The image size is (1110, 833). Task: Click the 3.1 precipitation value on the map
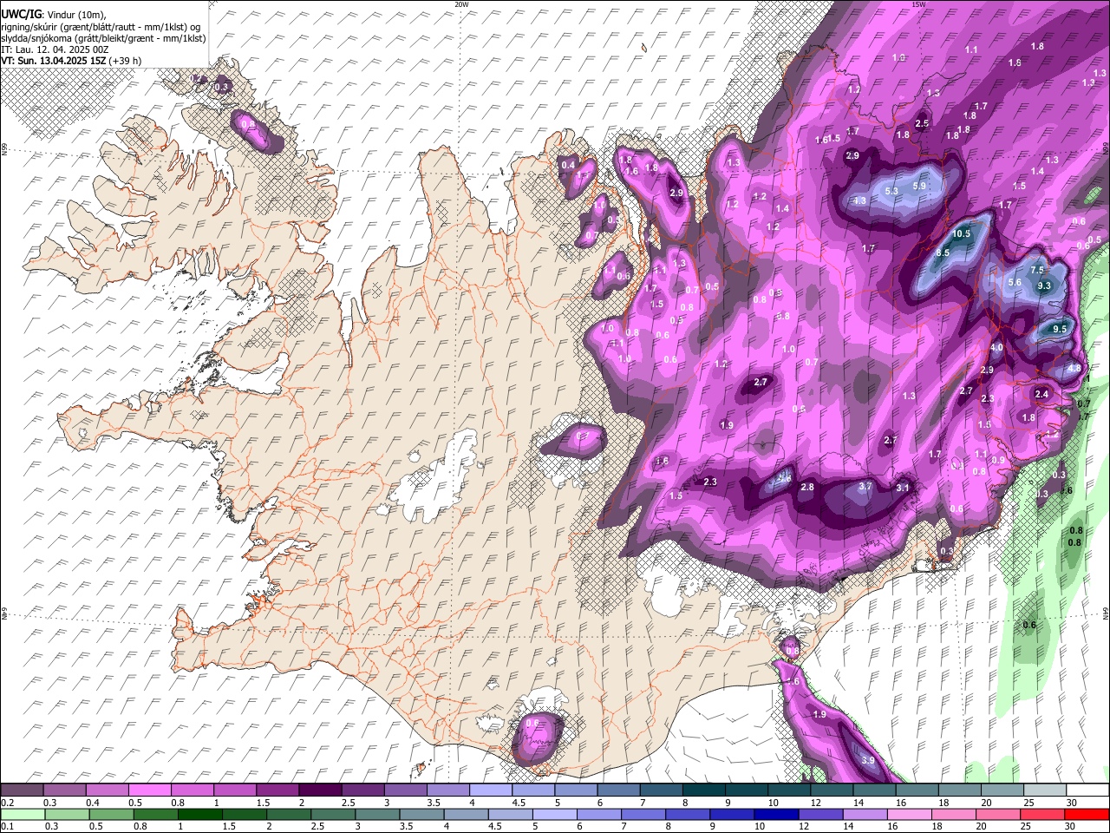click(903, 488)
